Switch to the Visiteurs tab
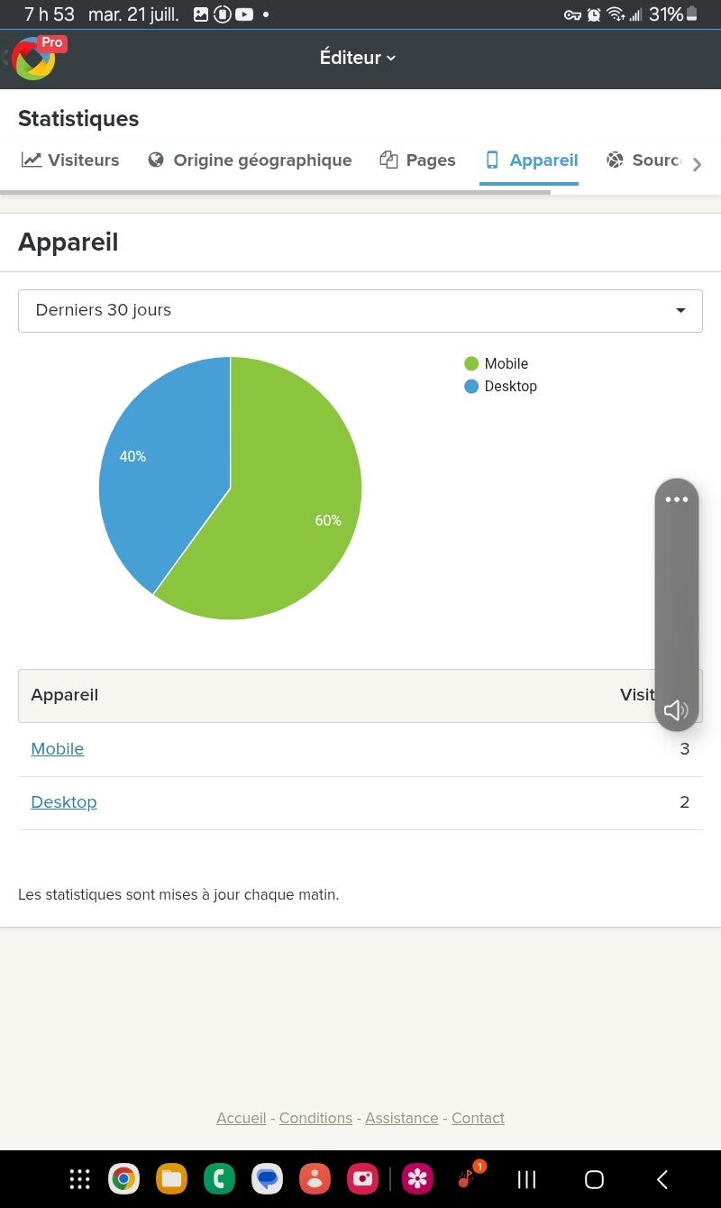 point(70,160)
